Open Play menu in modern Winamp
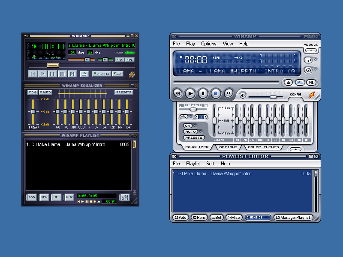The width and height of the screenshot is (343, 257). pos(190,44)
